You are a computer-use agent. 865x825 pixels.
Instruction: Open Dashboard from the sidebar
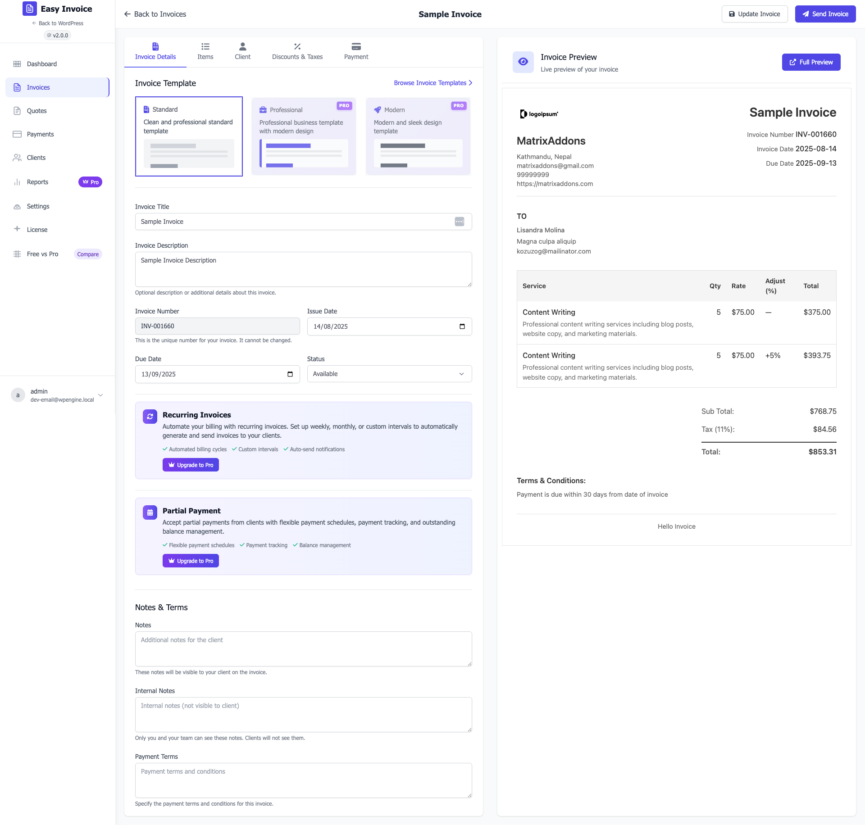click(x=57, y=64)
